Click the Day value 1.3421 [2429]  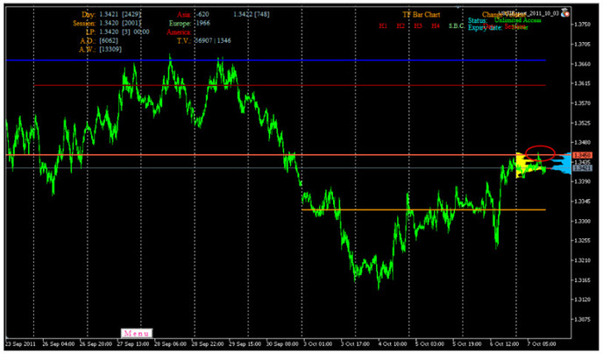[x=120, y=15]
